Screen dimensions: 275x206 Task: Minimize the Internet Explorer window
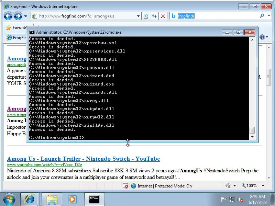[243, 7]
